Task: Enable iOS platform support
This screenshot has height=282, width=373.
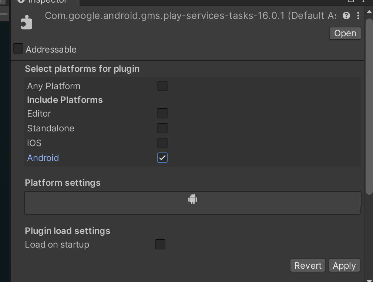Action: tap(162, 142)
